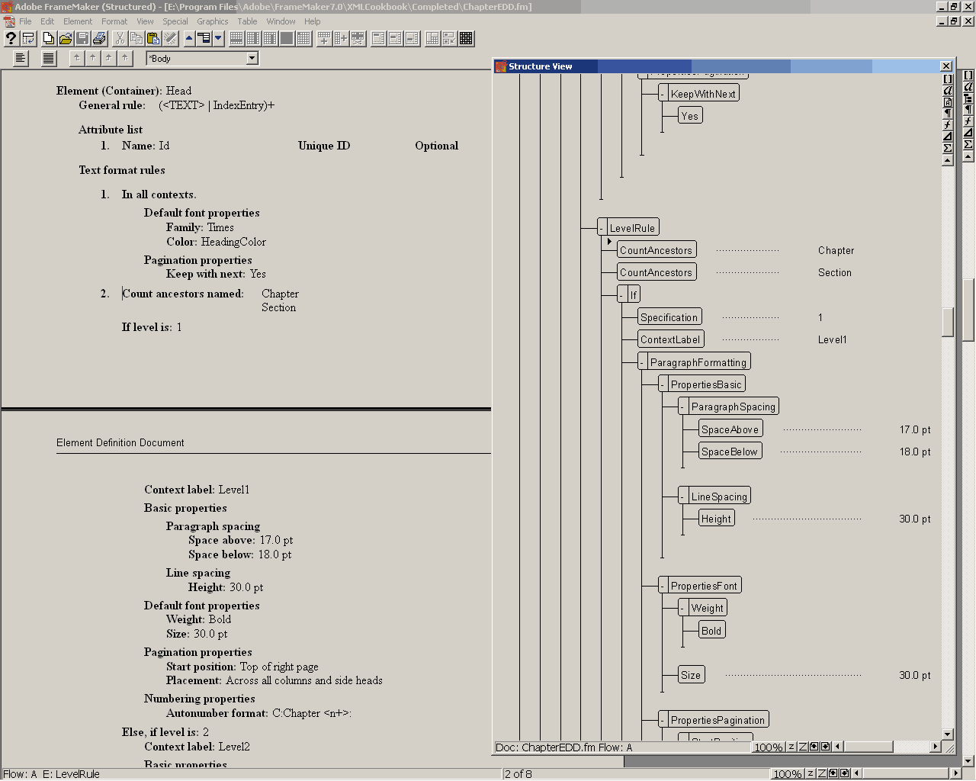
Task: Print the document using the printer icon
Action: pos(99,38)
